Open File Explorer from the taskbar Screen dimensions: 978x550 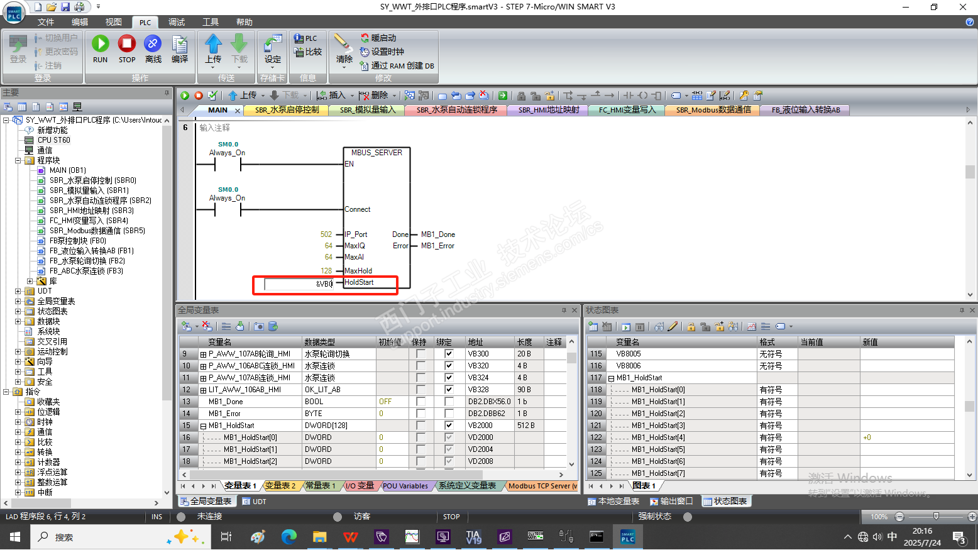320,537
